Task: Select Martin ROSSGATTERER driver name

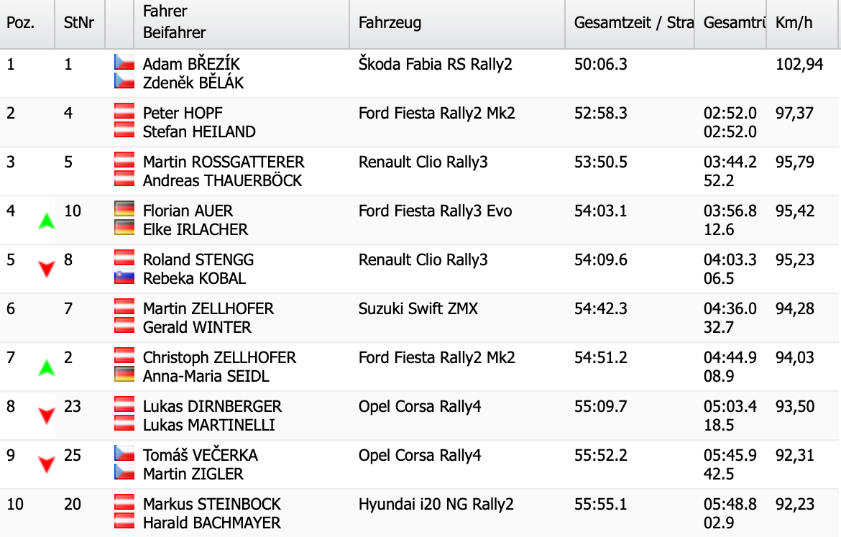Action: click(x=223, y=162)
